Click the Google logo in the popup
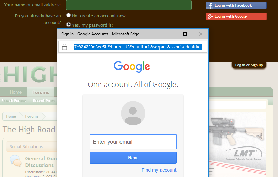Viewport: 278px width, 177px height. (x=132, y=66)
